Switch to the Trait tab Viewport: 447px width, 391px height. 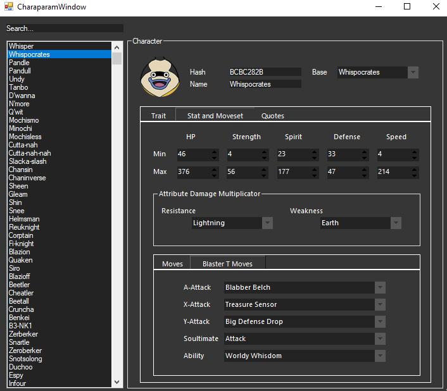[x=158, y=116]
